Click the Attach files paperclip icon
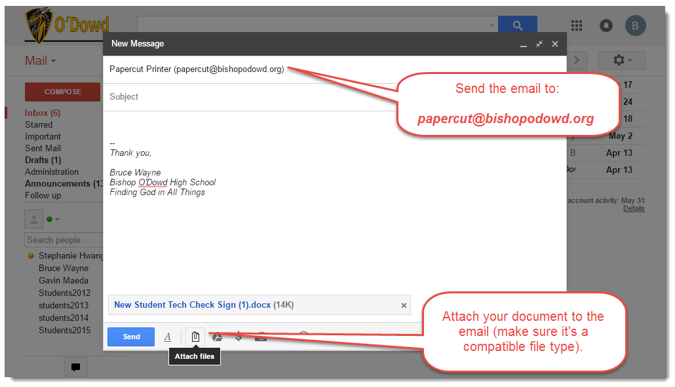675x387 pixels. point(195,337)
